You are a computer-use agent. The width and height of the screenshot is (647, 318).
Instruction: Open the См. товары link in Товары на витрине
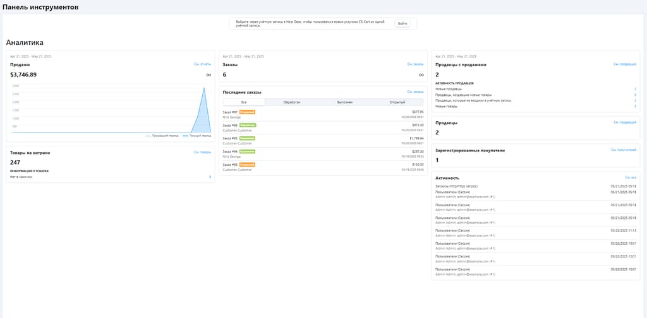(x=202, y=152)
